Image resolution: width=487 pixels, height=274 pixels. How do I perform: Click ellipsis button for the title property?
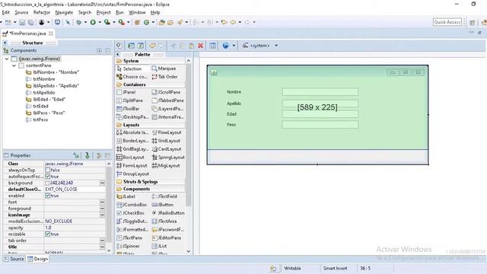102,247
